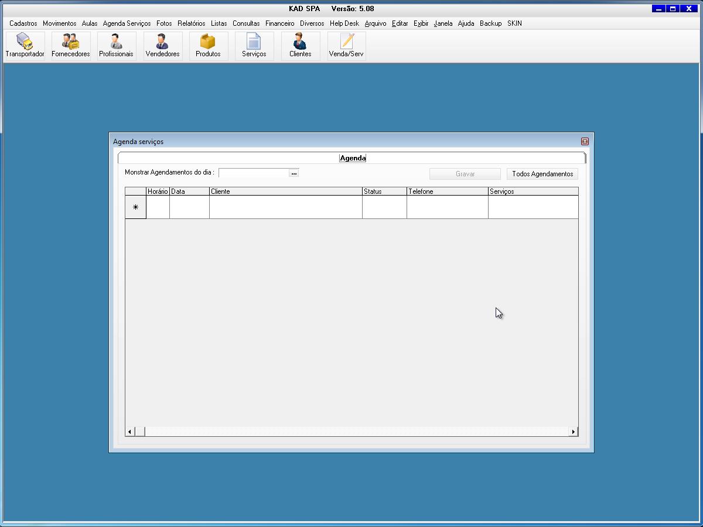Image resolution: width=703 pixels, height=527 pixels.
Task: Open the Serviços document icon
Action: [x=254, y=46]
